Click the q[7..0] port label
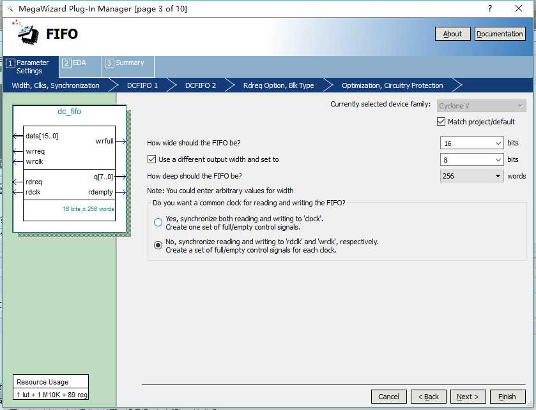 103,177
